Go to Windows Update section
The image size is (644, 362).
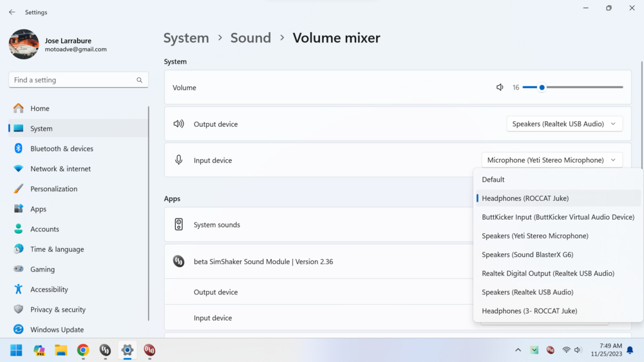point(57,330)
